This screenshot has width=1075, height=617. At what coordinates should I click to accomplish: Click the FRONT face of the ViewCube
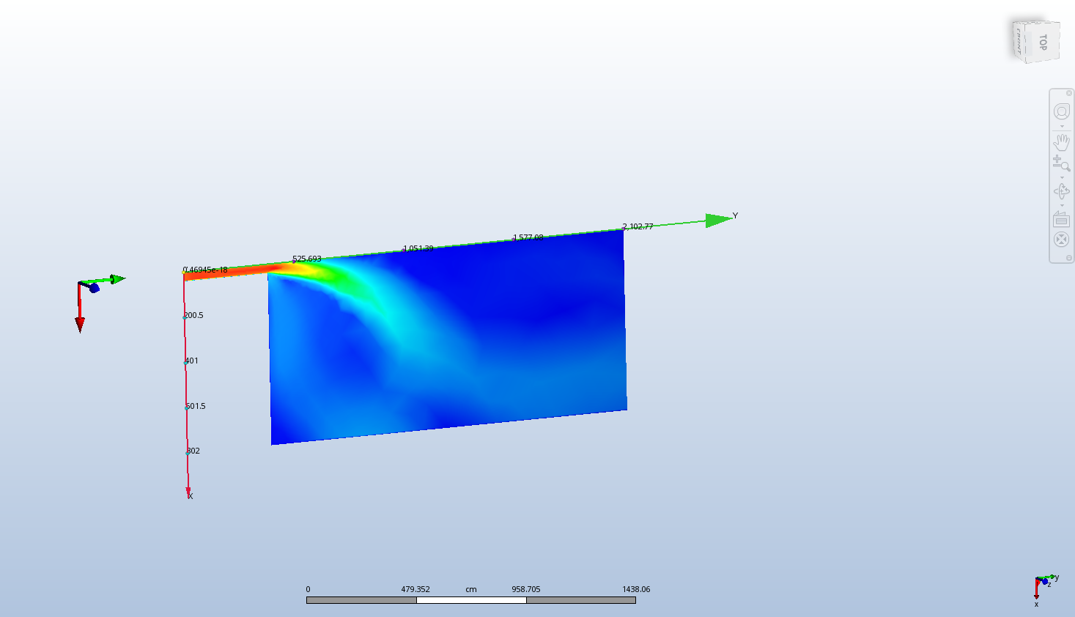(1019, 40)
